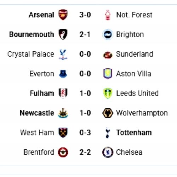This screenshot has height=177, width=177.
Task: Select the West Ham hammers crest
Action: click(x=63, y=133)
